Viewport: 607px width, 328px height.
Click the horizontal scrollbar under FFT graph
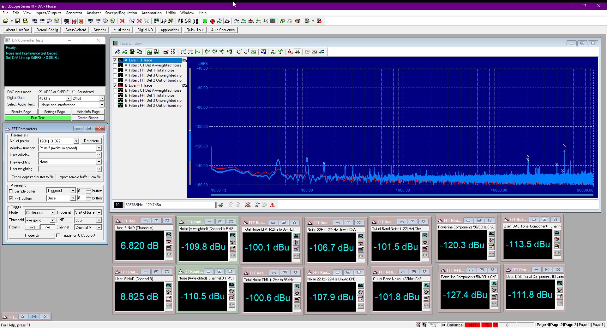[402, 195]
